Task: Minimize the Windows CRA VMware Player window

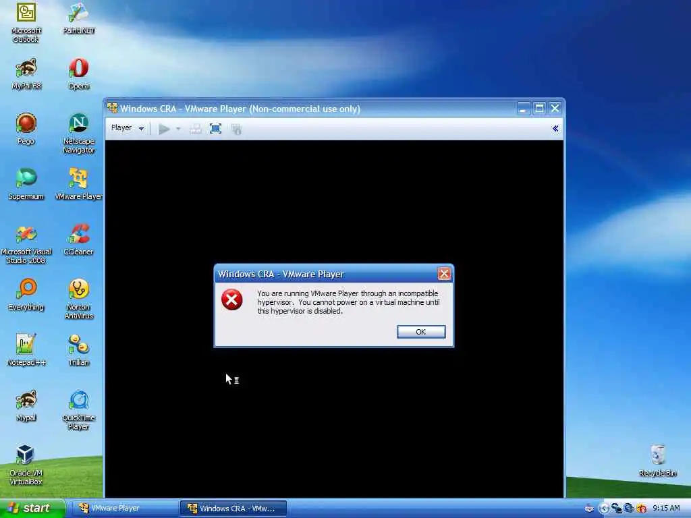Action: (x=523, y=109)
